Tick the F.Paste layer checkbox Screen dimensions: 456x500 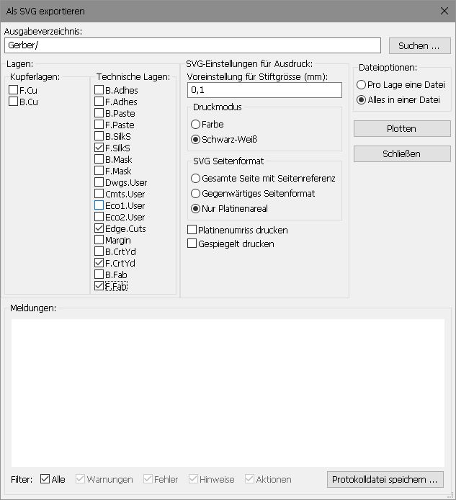click(99, 125)
